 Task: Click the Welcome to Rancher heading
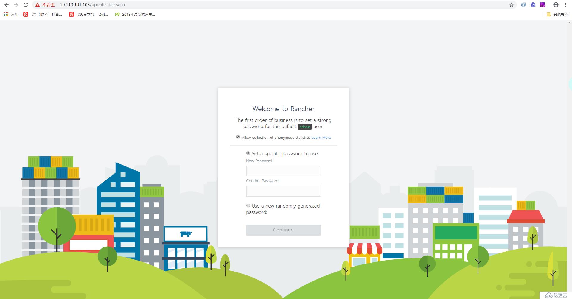click(x=283, y=109)
